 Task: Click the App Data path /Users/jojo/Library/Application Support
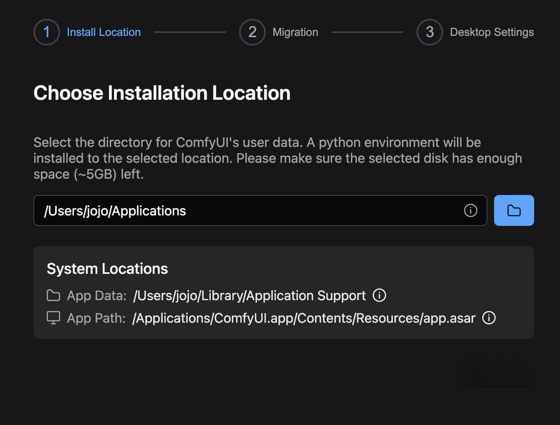[x=250, y=296]
